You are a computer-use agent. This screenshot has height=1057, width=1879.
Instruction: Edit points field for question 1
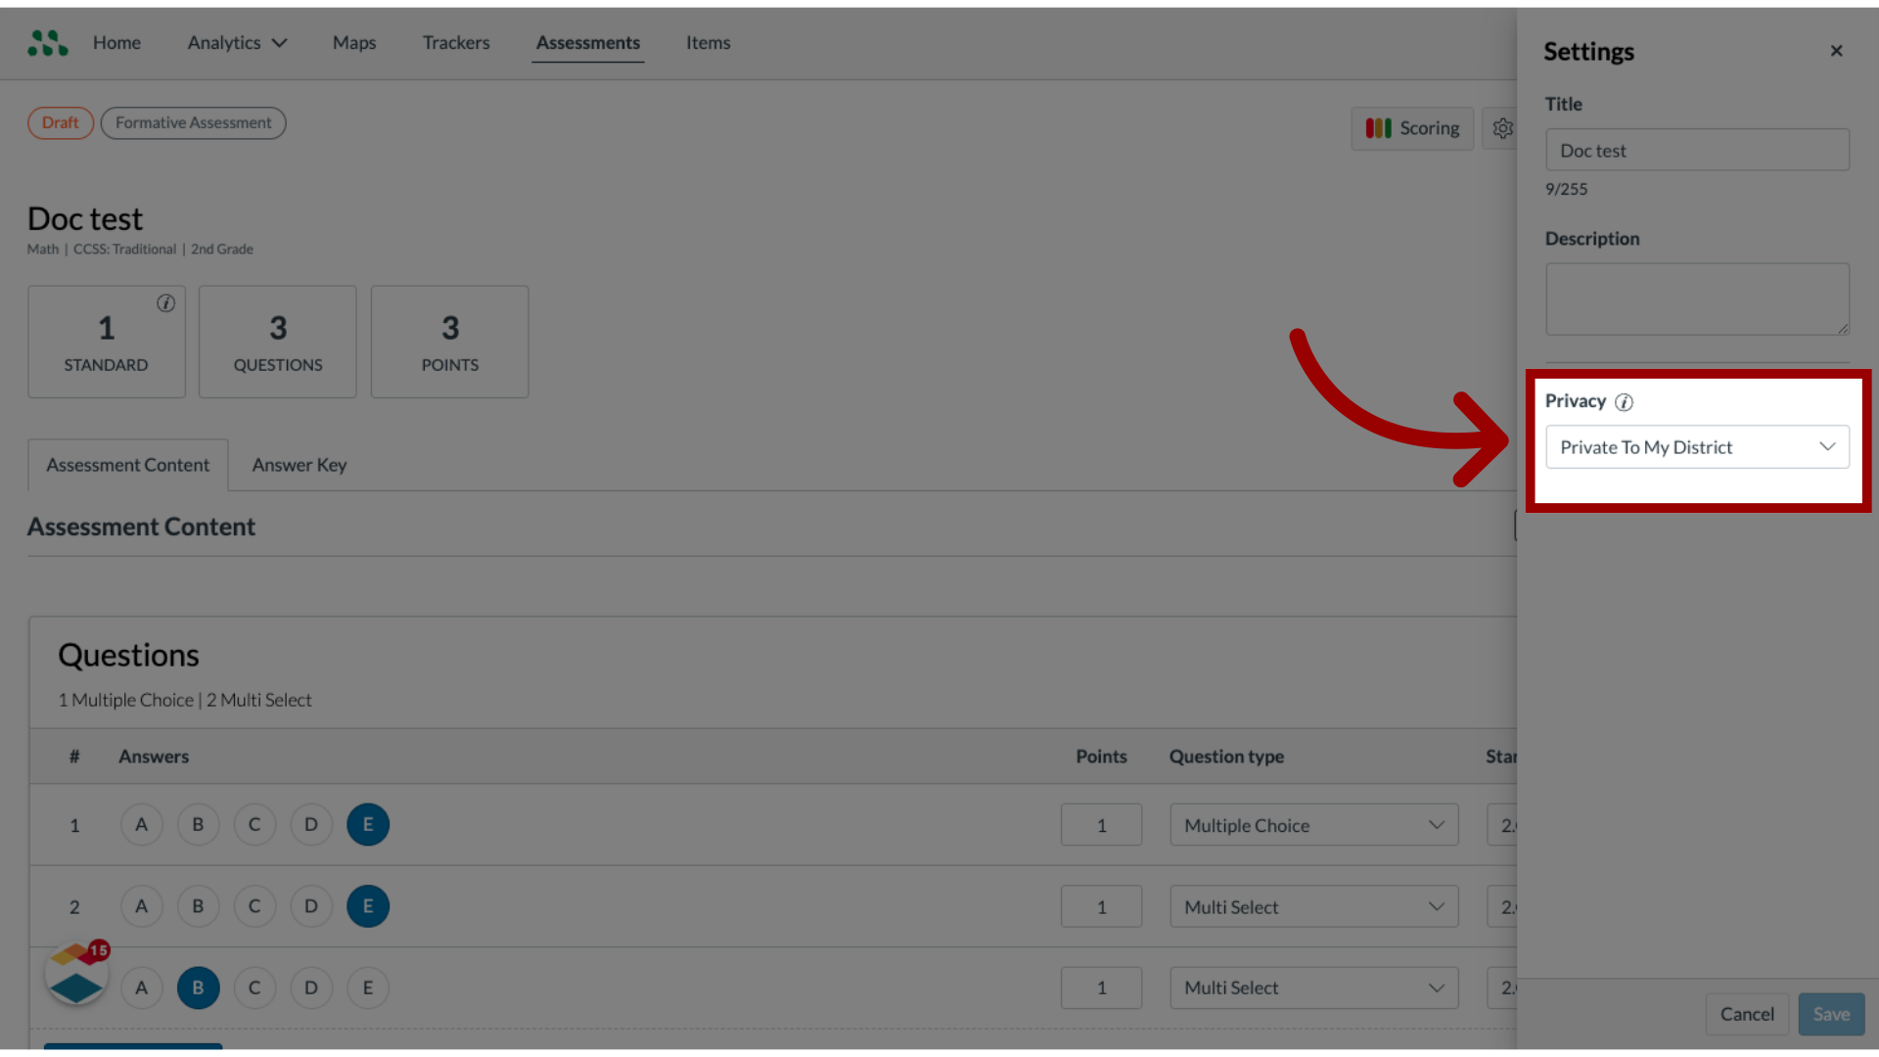[1101, 825]
